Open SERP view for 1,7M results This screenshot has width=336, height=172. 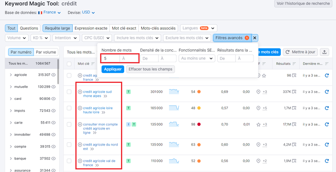coord(294,108)
